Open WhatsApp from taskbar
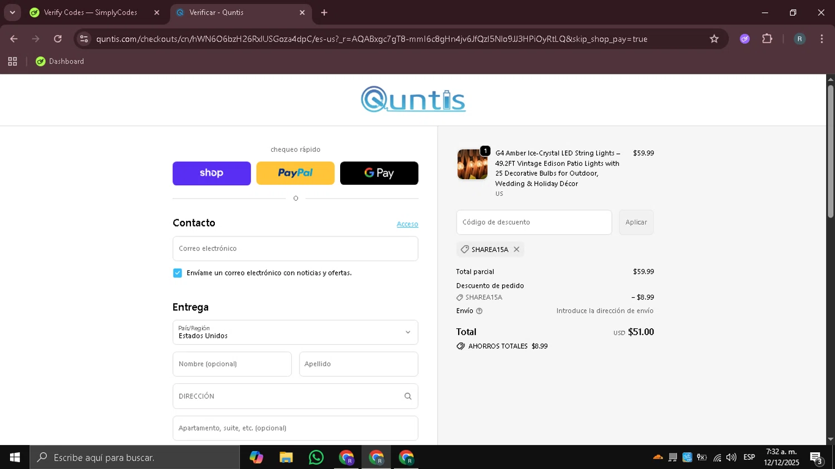The width and height of the screenshot is (835, 469). [x=316, y=457]
